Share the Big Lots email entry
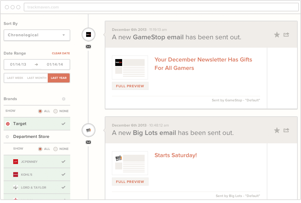The image size is (301, 203). point(286,130)
